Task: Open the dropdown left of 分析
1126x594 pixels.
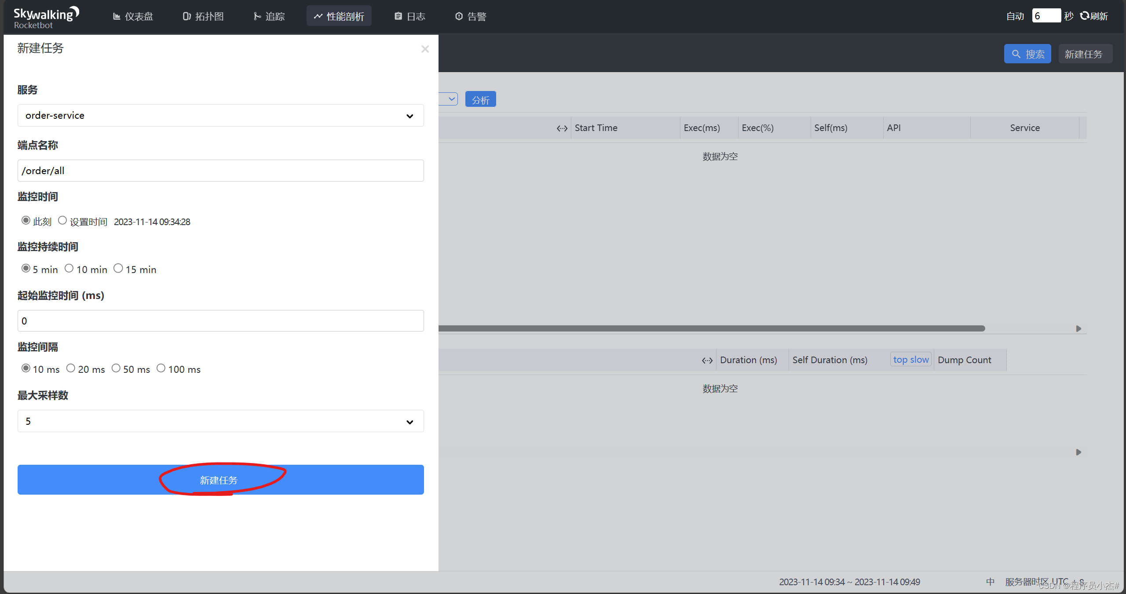Action: click(449, 99)
